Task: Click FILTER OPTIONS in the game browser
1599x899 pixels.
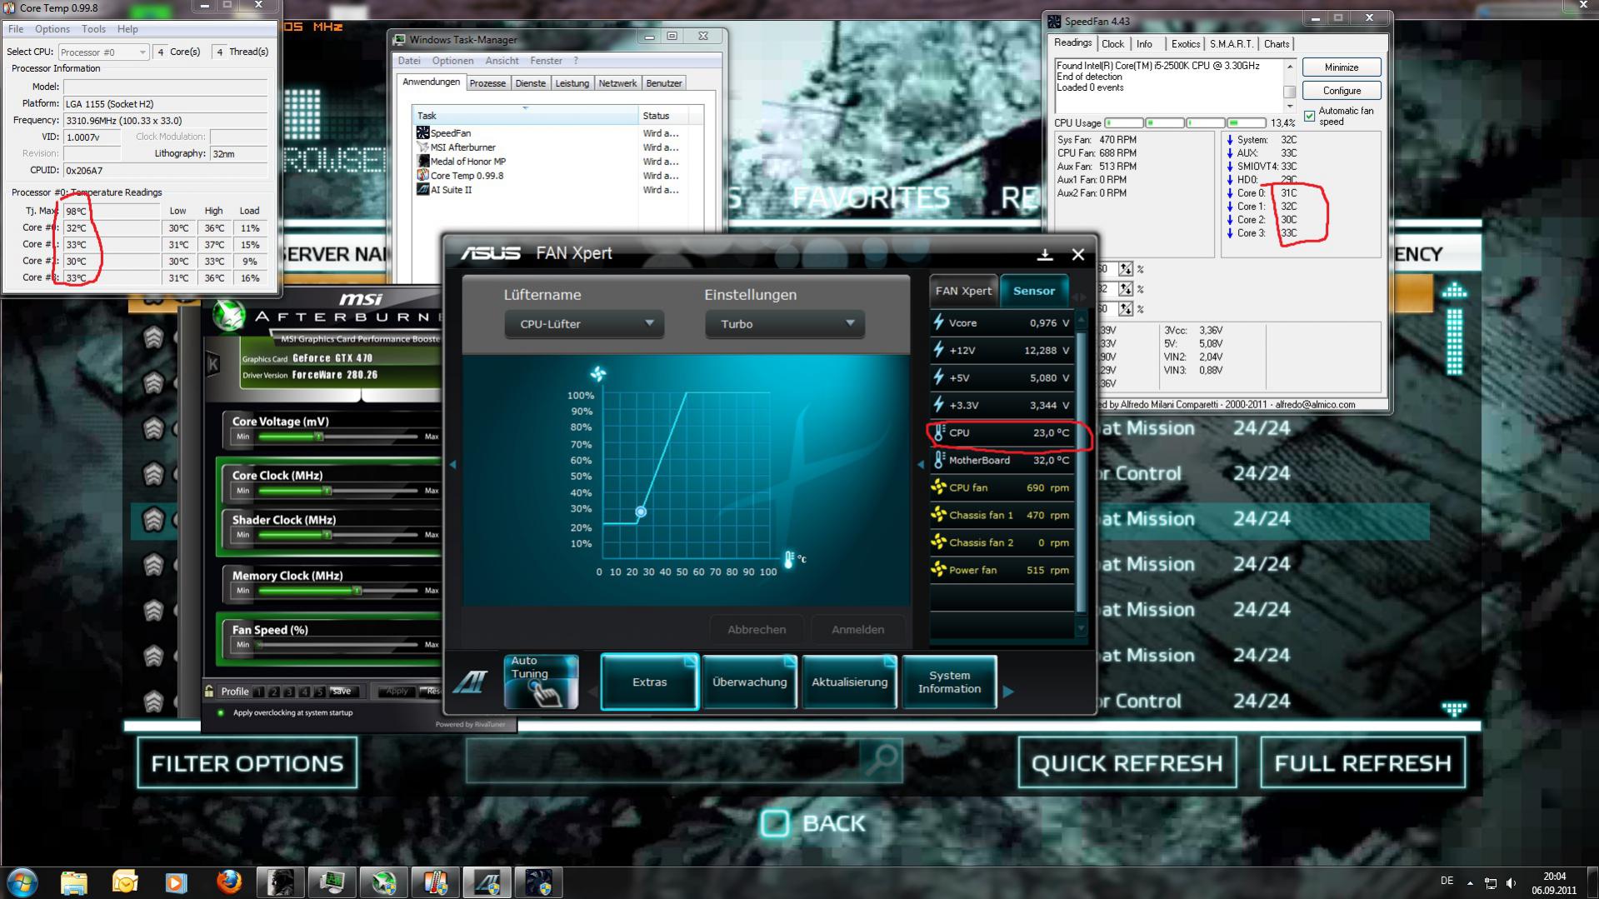Action: [x=247, y=763]
